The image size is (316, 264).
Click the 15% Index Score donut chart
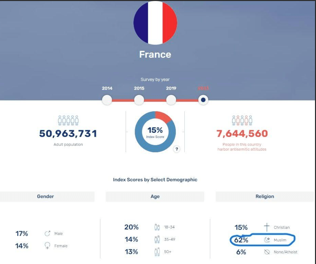155,132
